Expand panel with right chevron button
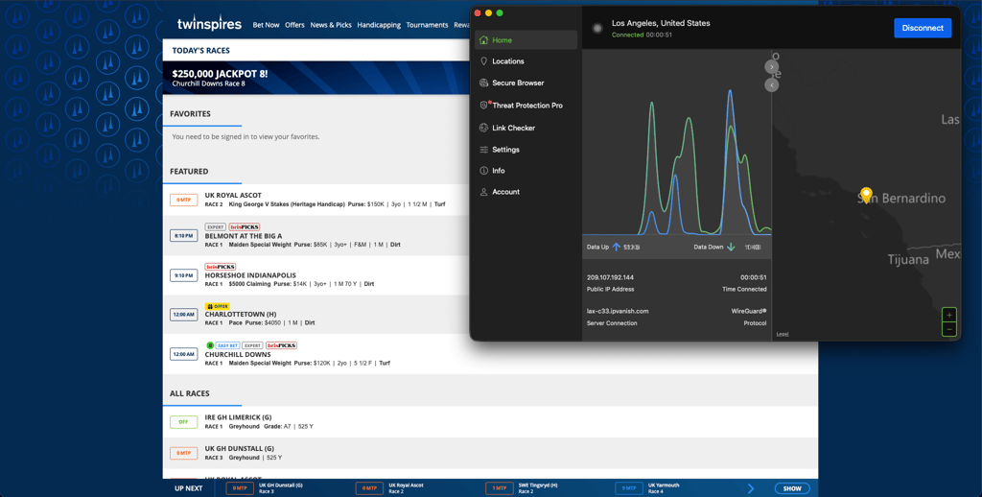This screenshot has width=982, height=497. (x=772, y=66)
